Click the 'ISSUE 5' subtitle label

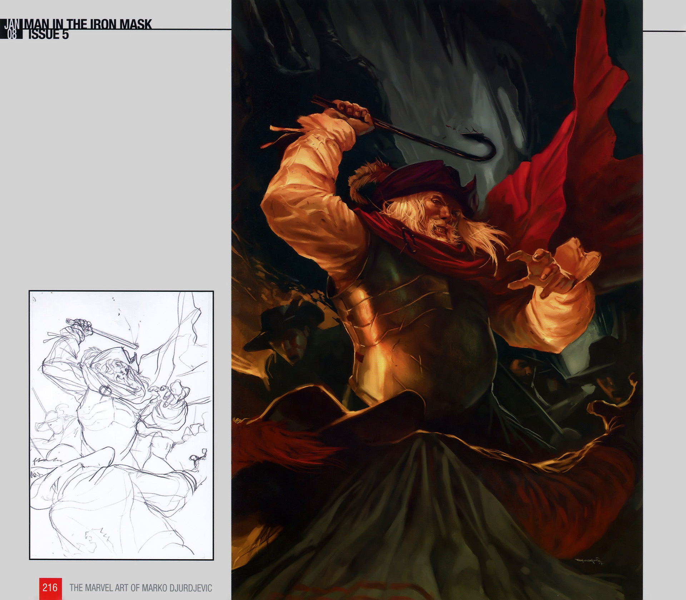49,35
